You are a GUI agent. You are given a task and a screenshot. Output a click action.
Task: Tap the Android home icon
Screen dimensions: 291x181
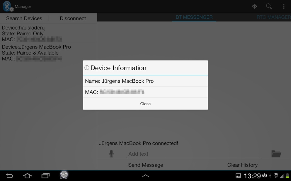coord(27,176)
